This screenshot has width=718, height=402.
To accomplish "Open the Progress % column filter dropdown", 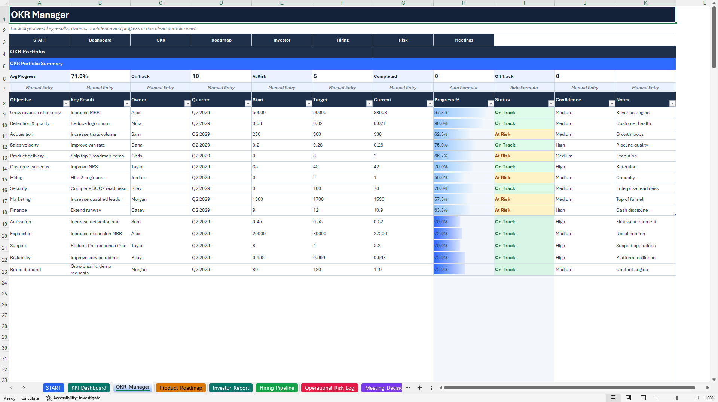I will pos(491,104).
